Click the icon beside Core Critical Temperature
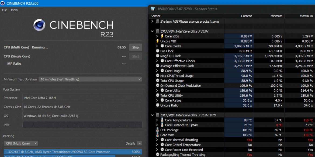Image resolution: width=315 pixels, height=157 pixels. 162,145
